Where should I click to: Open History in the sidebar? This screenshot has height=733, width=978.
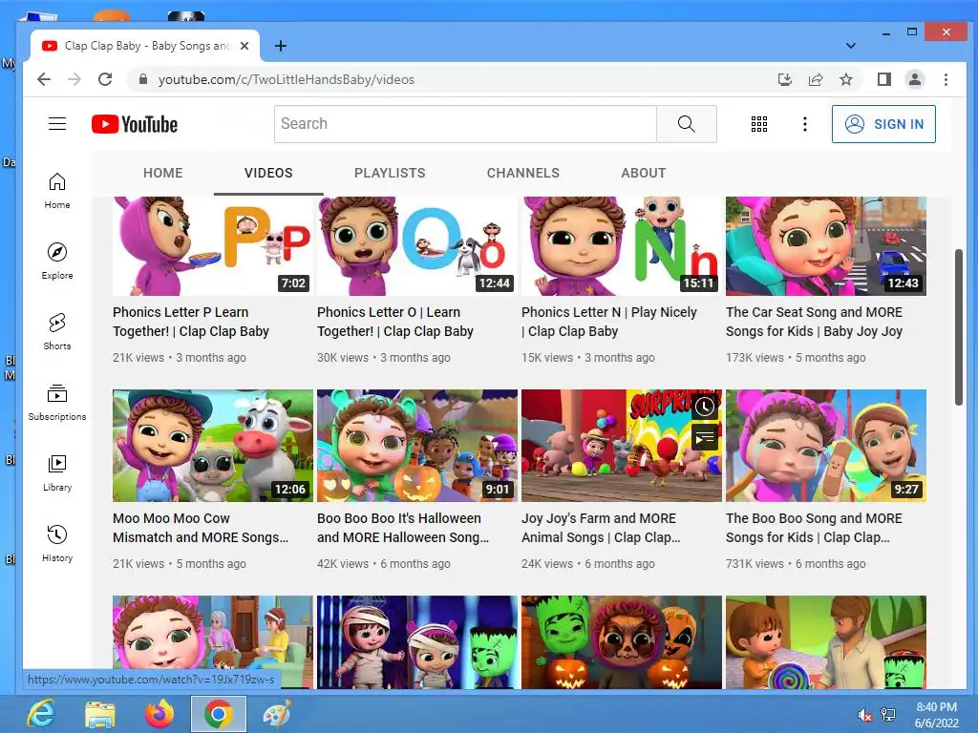coord(57,543)
